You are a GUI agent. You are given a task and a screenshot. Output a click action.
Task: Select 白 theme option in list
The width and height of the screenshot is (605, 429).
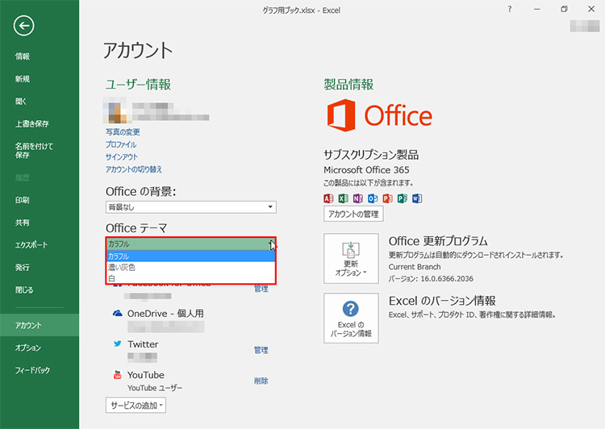coord(111,278)
